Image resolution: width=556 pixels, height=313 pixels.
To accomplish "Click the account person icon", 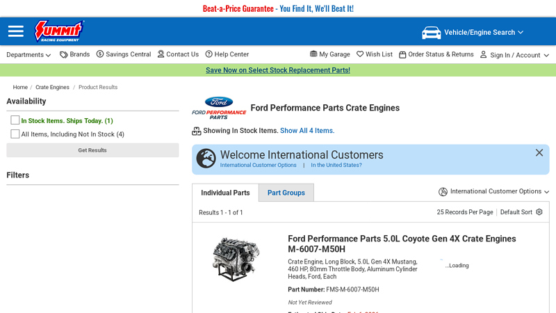I will [x=483, y=54].
